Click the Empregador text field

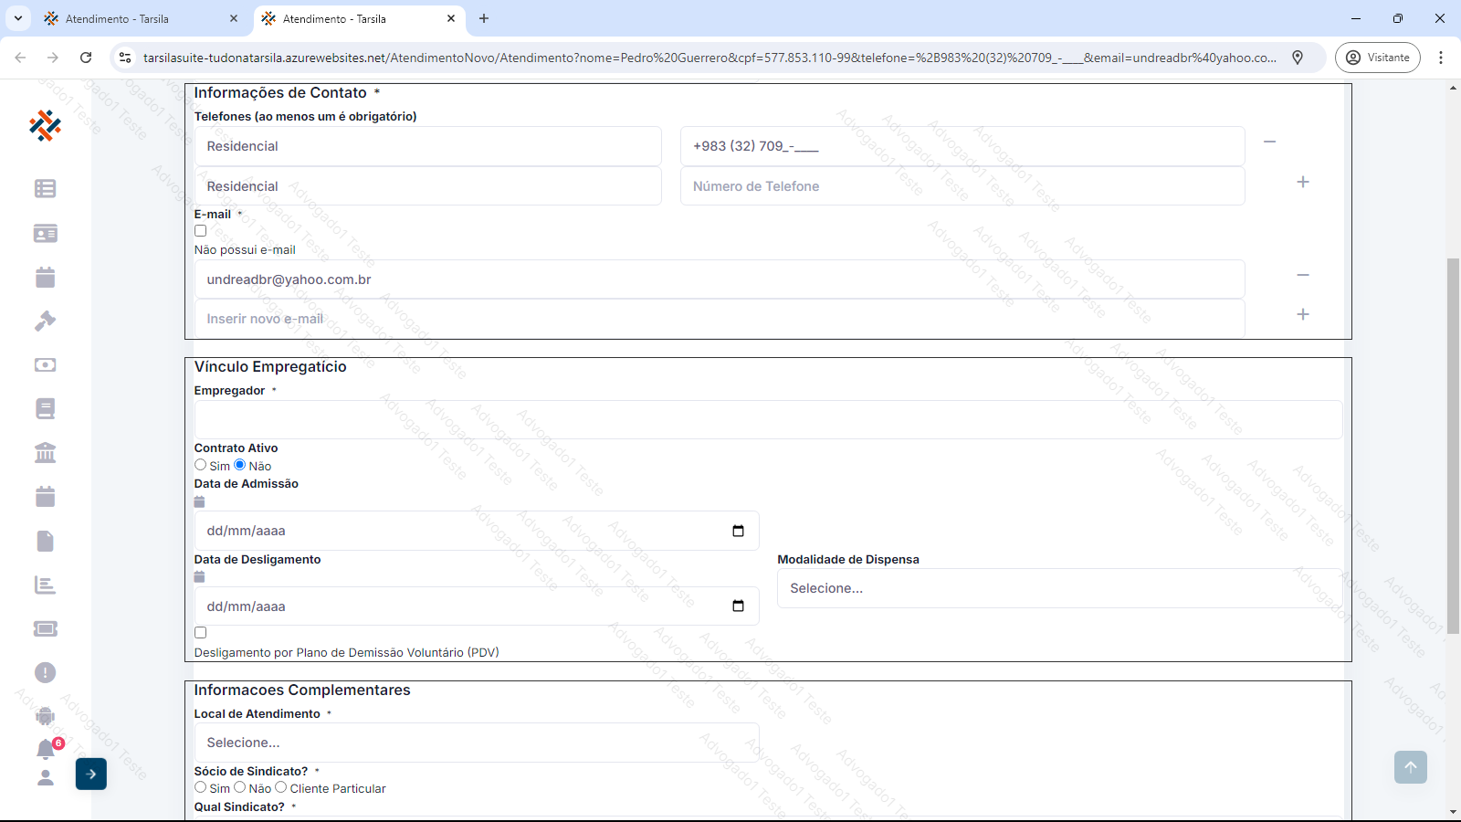(767, 420)
